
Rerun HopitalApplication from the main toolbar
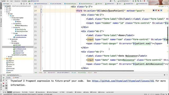133,1
